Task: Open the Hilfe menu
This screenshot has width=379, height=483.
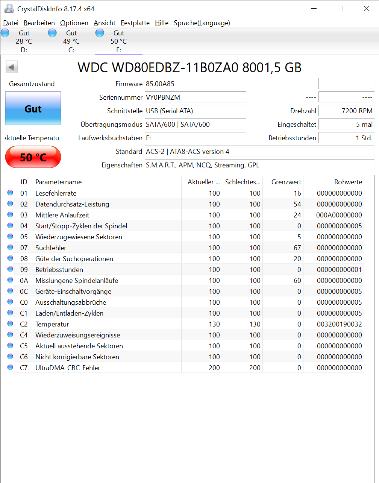Action: pos(162,23)
